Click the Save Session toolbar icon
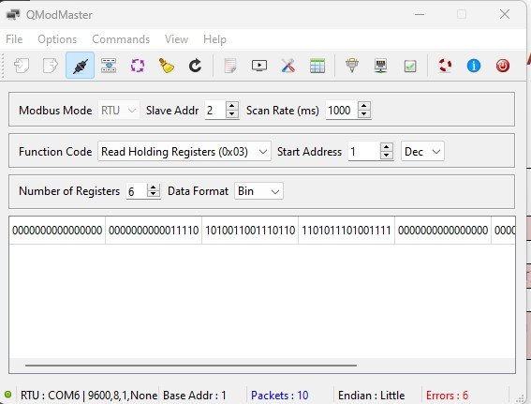 pos(51,66)
